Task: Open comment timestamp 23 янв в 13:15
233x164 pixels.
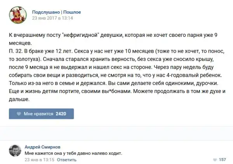Action: click(x=40, y=159)
